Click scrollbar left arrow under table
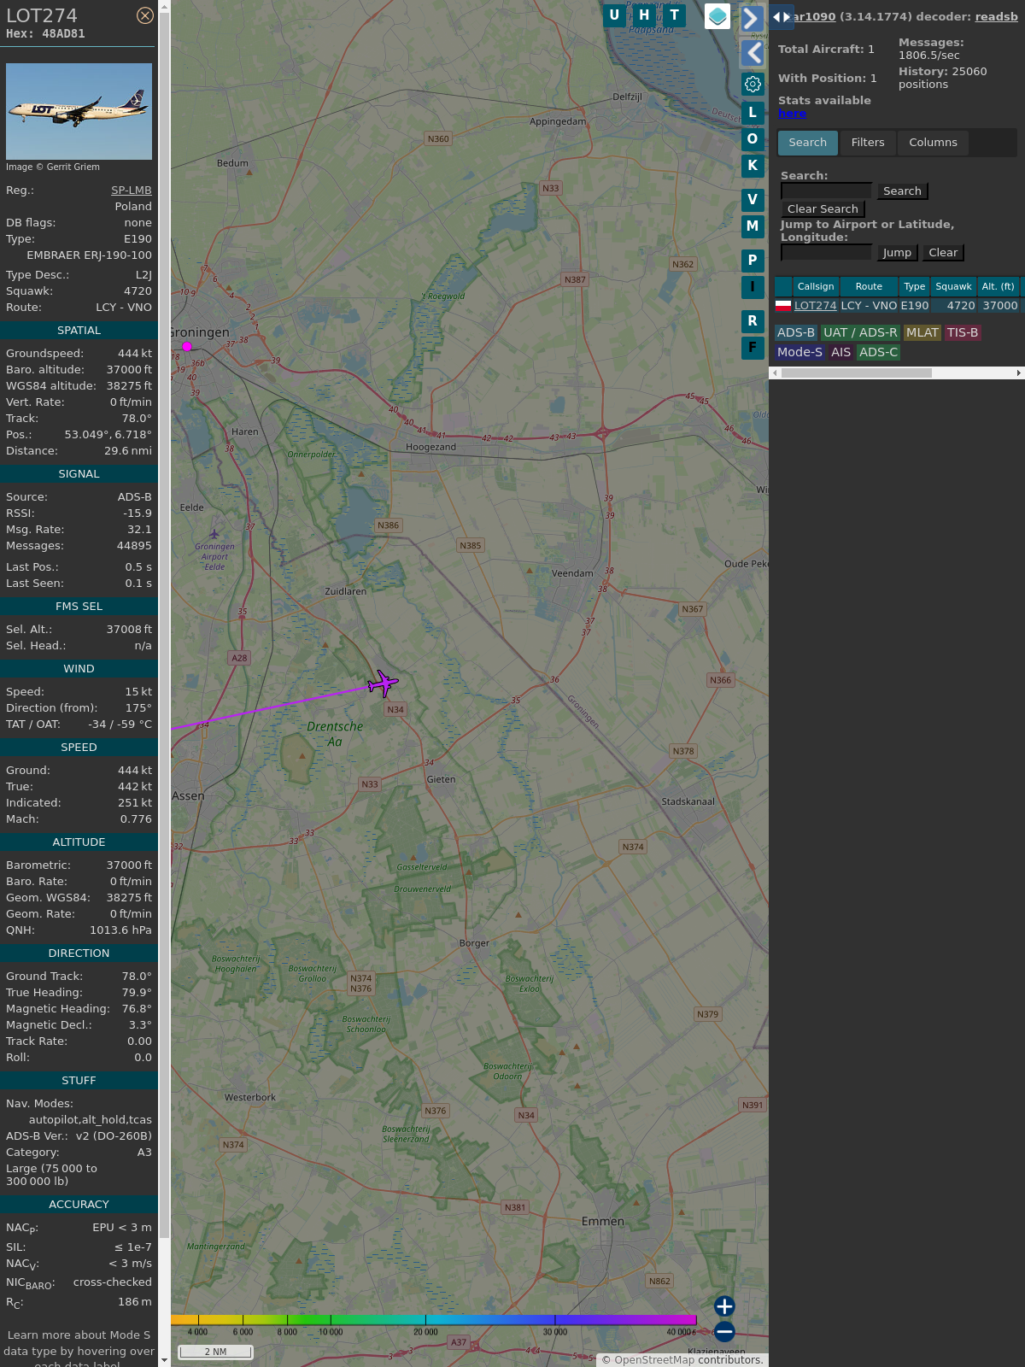This screenshot has height=1367, width=1025. (x=775, y=373)
